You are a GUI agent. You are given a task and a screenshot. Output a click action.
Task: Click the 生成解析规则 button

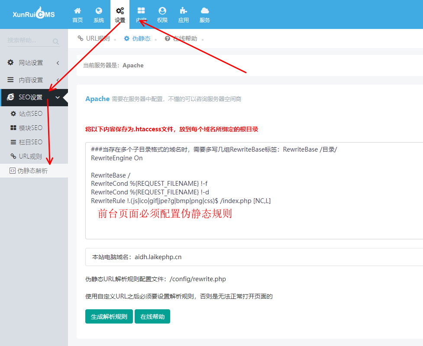109,316
